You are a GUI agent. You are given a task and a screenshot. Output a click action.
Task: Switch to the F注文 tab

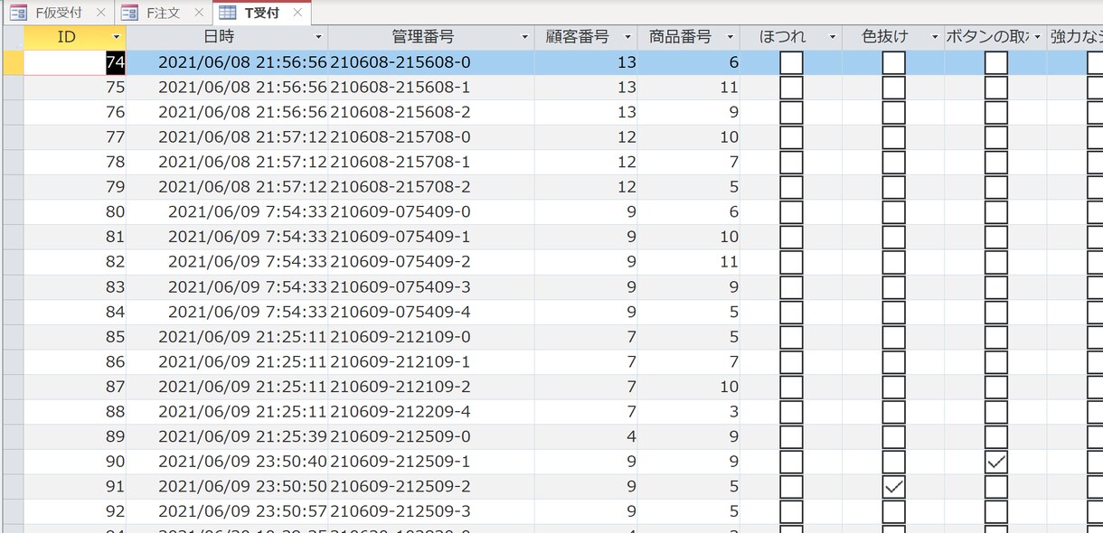(x=161, y=13)
